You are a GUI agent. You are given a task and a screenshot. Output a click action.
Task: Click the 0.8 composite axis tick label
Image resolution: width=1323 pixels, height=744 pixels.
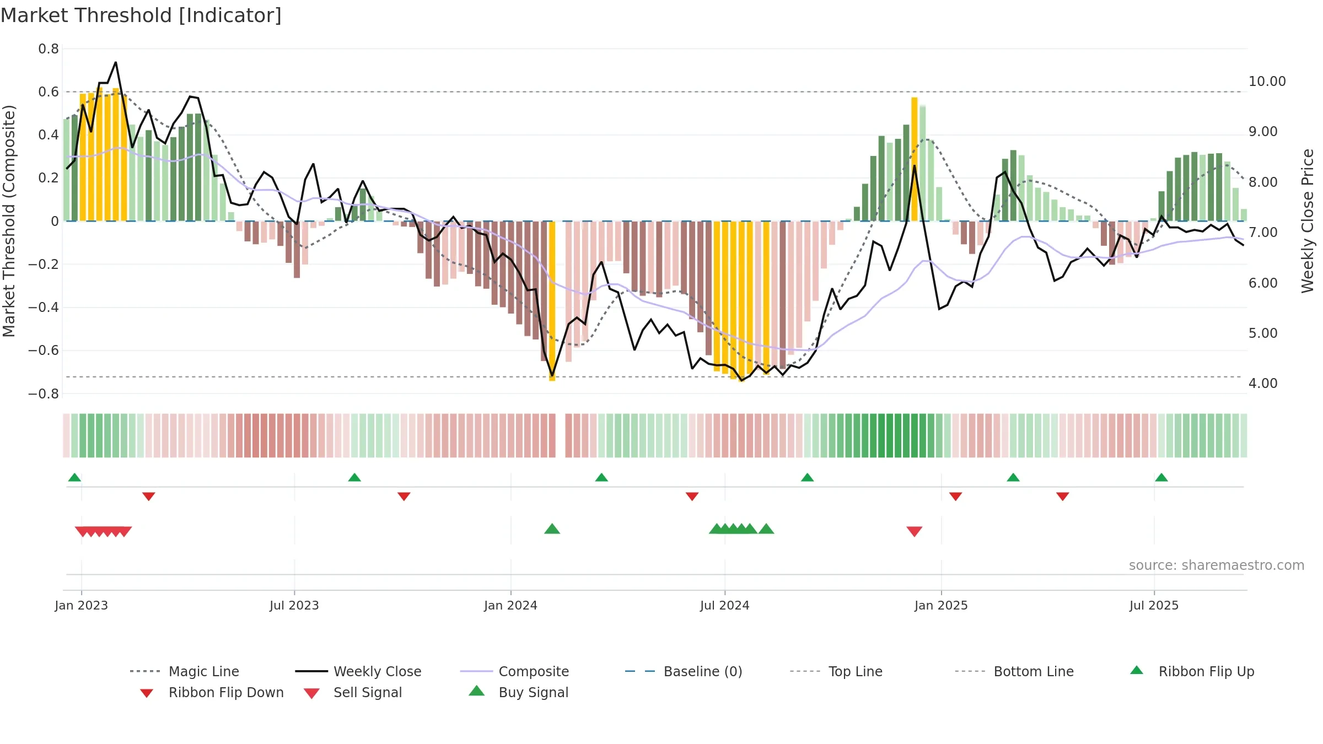[x=49, y=49]
